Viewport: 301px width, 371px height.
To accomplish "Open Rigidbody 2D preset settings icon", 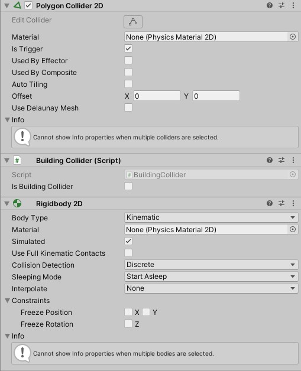I will (x=281, y=203).
